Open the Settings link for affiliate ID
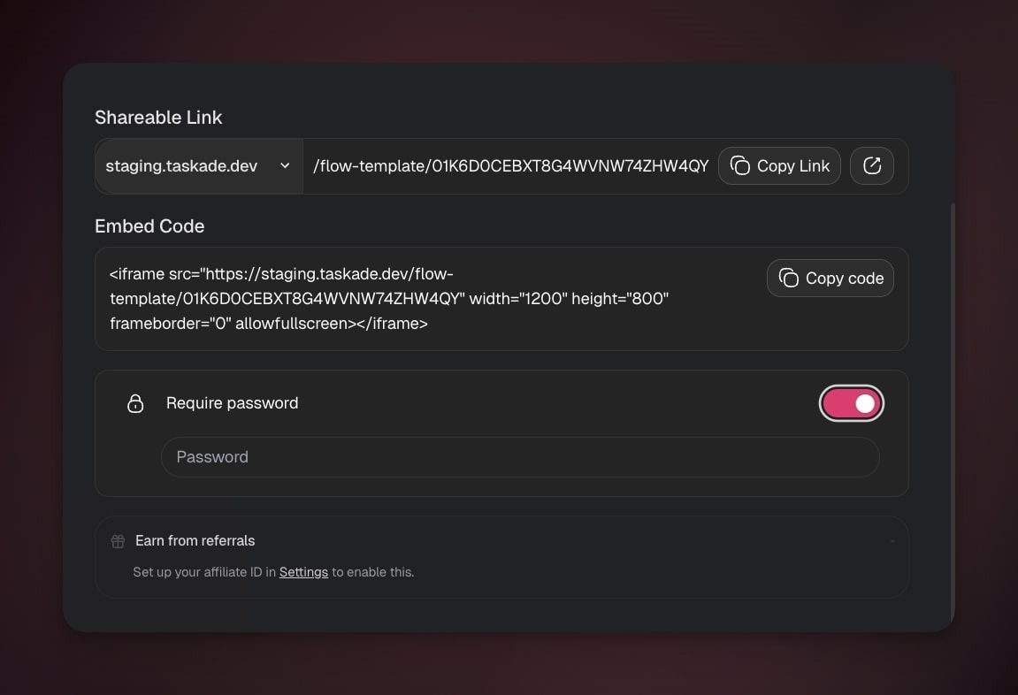 tap(303, 572)
